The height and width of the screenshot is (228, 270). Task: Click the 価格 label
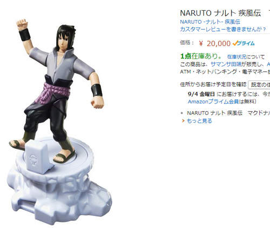187,43
